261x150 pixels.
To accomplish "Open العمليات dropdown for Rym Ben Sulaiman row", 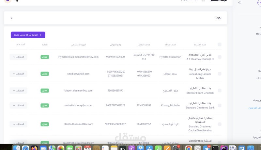I will click(x=19, y=57).
